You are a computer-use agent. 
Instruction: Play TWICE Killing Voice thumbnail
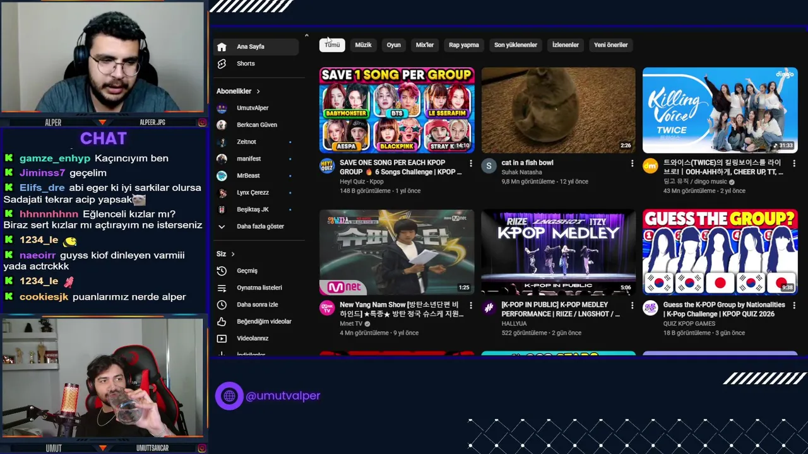click(x=720, y=110)
